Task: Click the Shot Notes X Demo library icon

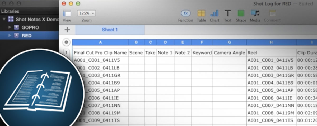Action: [11, 19]
